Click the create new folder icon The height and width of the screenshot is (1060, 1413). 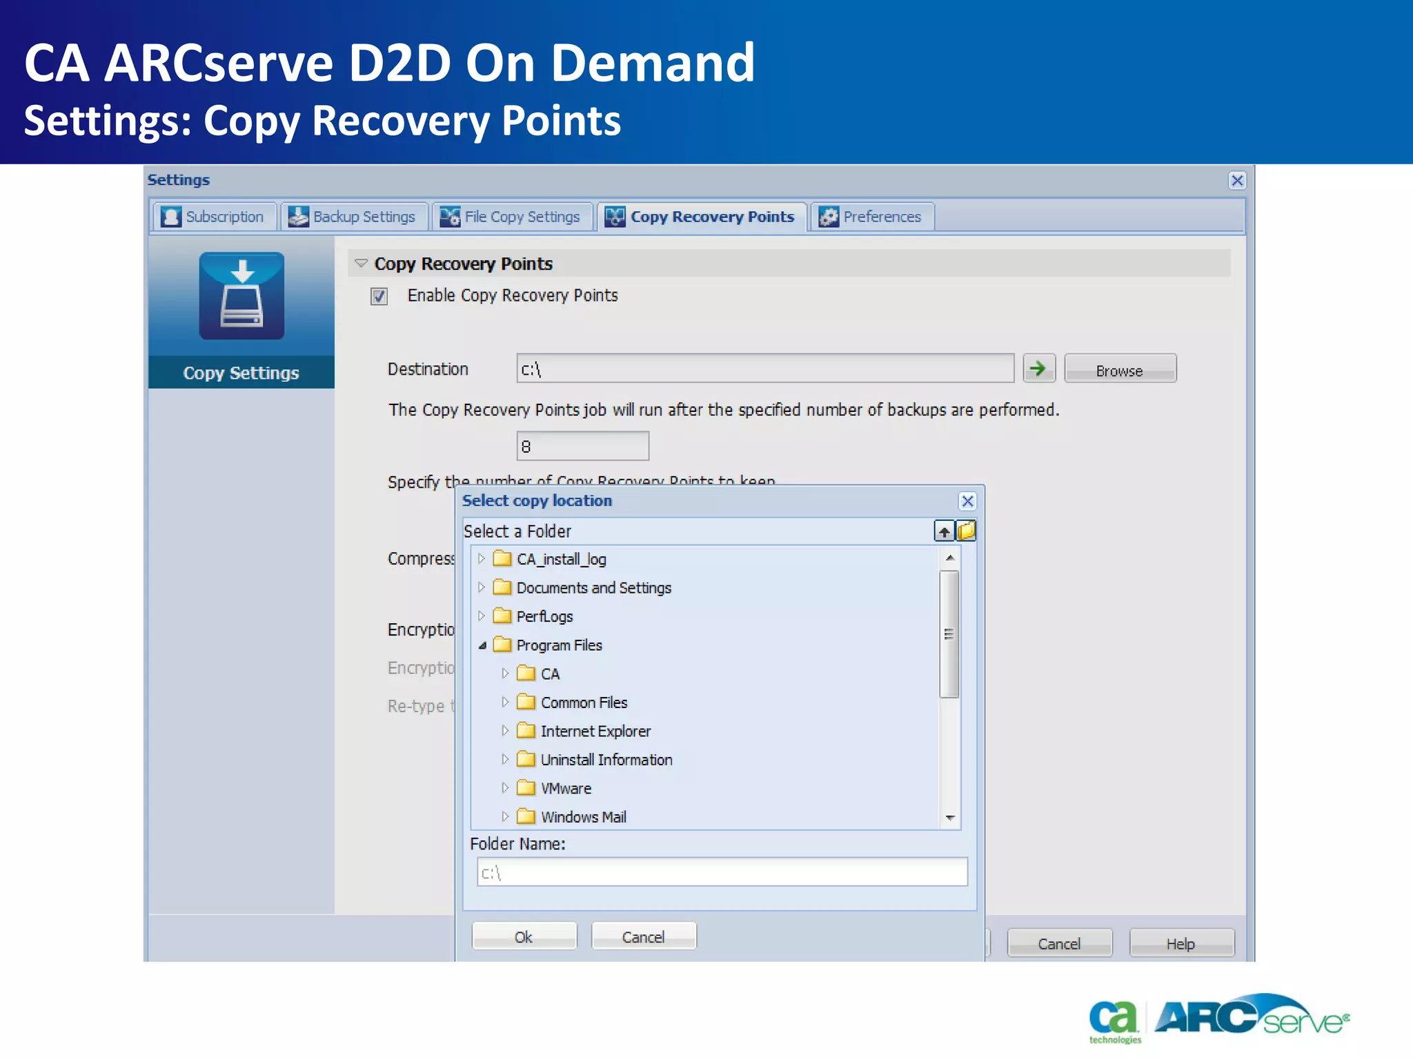(x=966, y=531)
